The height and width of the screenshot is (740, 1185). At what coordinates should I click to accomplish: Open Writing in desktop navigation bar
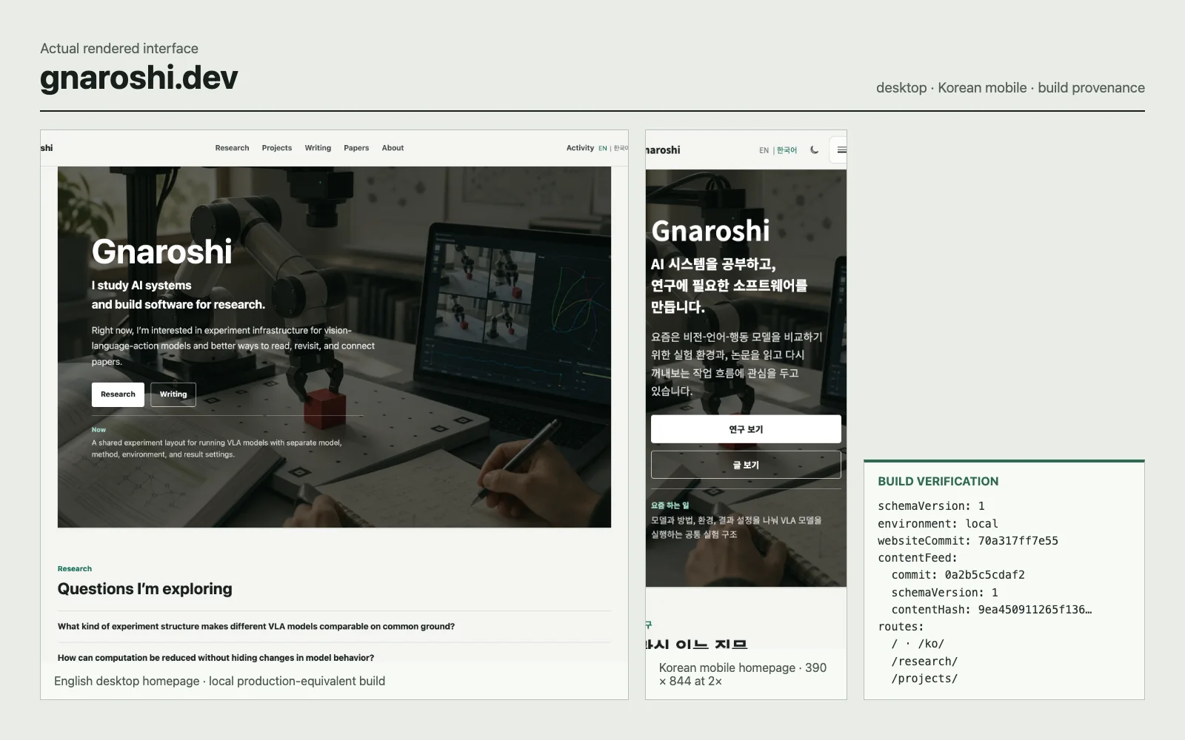pyautogui.click(x=318, y=148)
